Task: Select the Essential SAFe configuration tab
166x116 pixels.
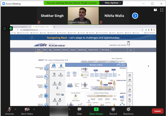Action: [x=92, y=62]
